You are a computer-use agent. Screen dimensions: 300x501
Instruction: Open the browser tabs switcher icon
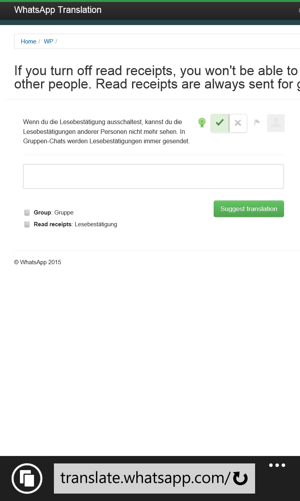tap(27, 478)
